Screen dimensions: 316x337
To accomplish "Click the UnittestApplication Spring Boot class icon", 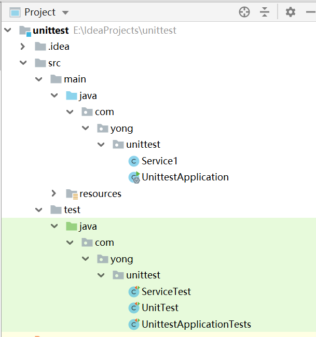I will click(134, 177).
